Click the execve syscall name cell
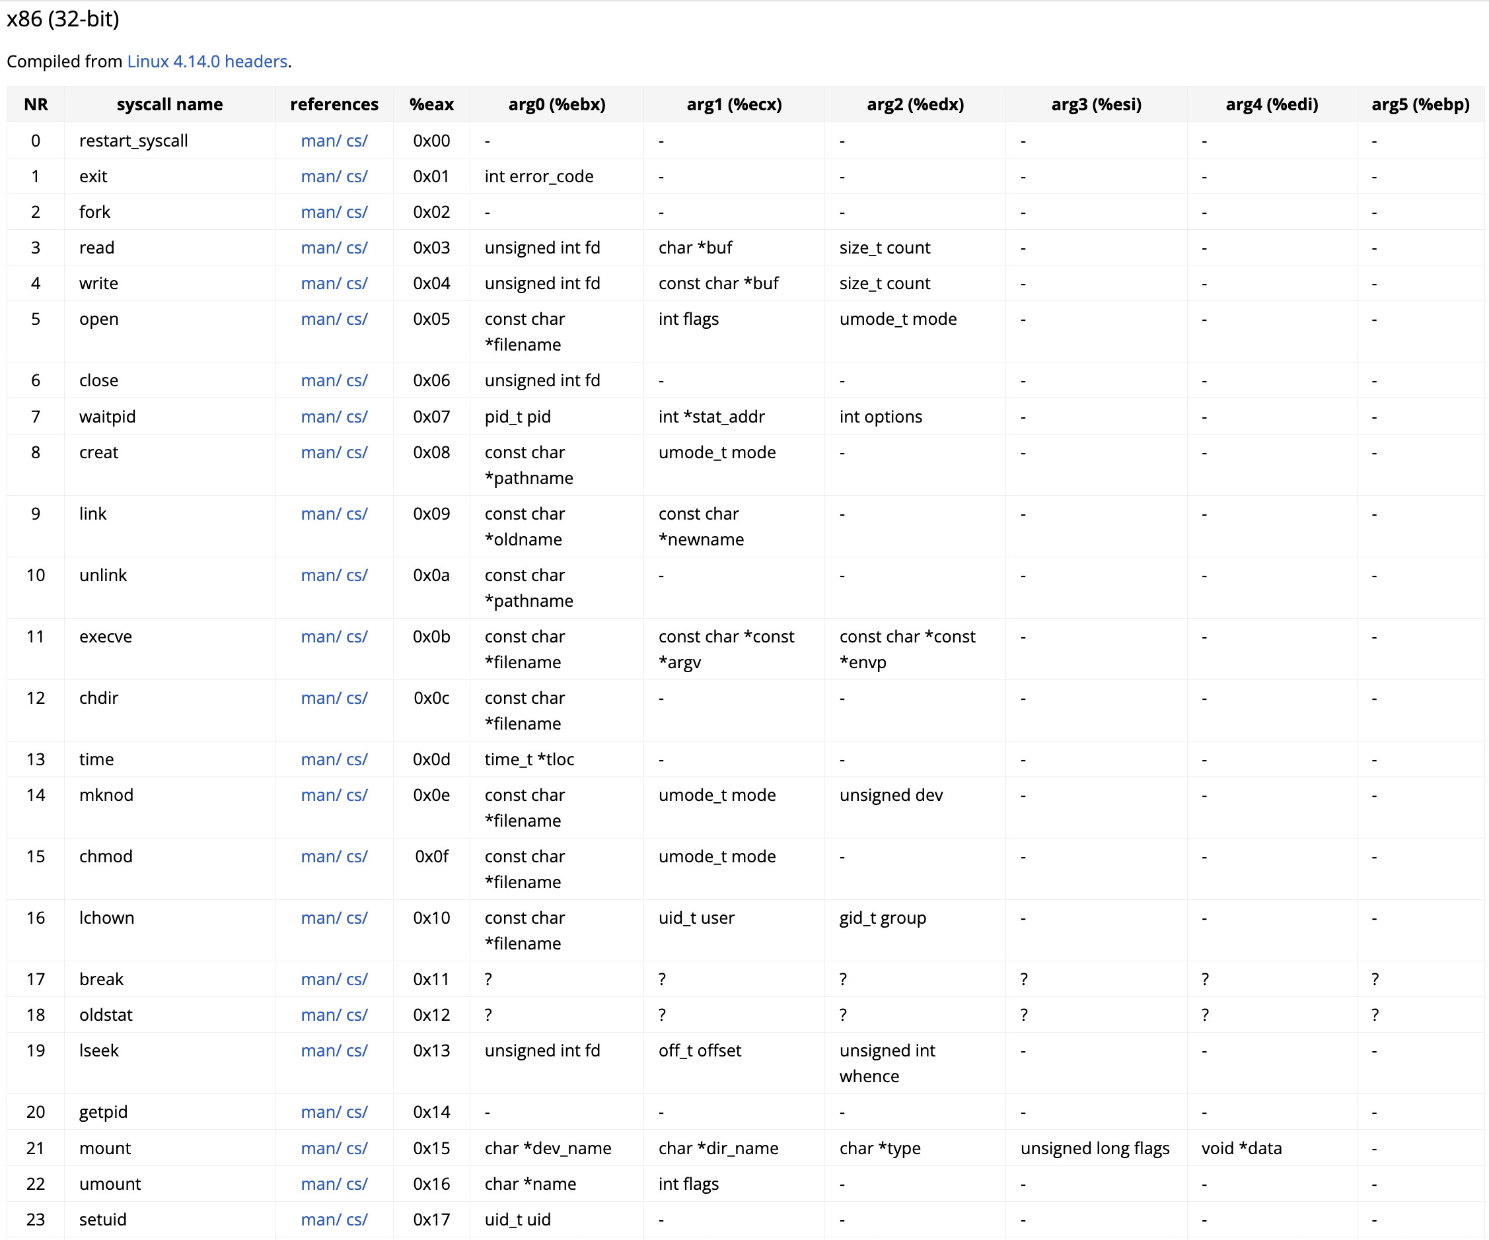Image resolution: width=1489 pixels, height=1240 pixels. coord(106,637)
